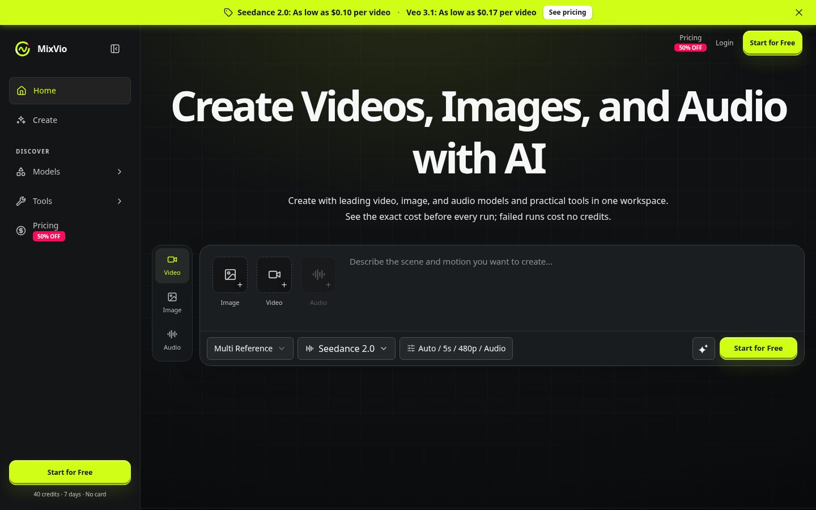Open the Home sidebar item
This screenshot has height=510, width=816.
pos(70,91)
